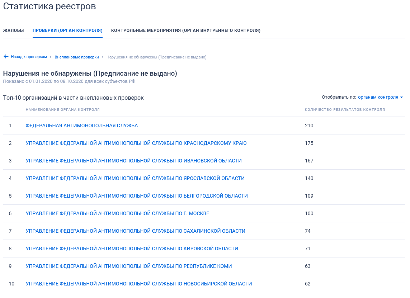410x298 pixels.
Task: Open УФАС по Ивановской области link
Action: [133, 161]
